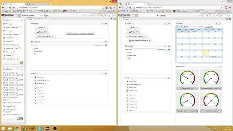Collapse the Calendar panel
This screenshot has height=131, width=233.
tap(217, 23)
